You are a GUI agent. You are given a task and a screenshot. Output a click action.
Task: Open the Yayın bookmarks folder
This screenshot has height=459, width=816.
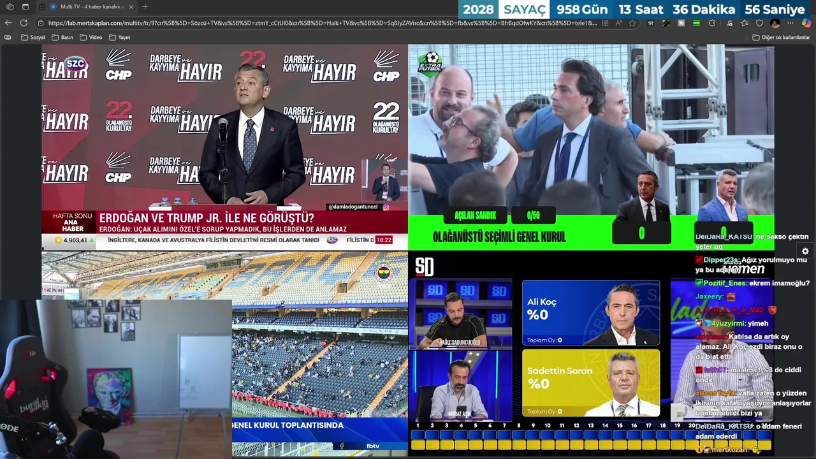(119, 37)
